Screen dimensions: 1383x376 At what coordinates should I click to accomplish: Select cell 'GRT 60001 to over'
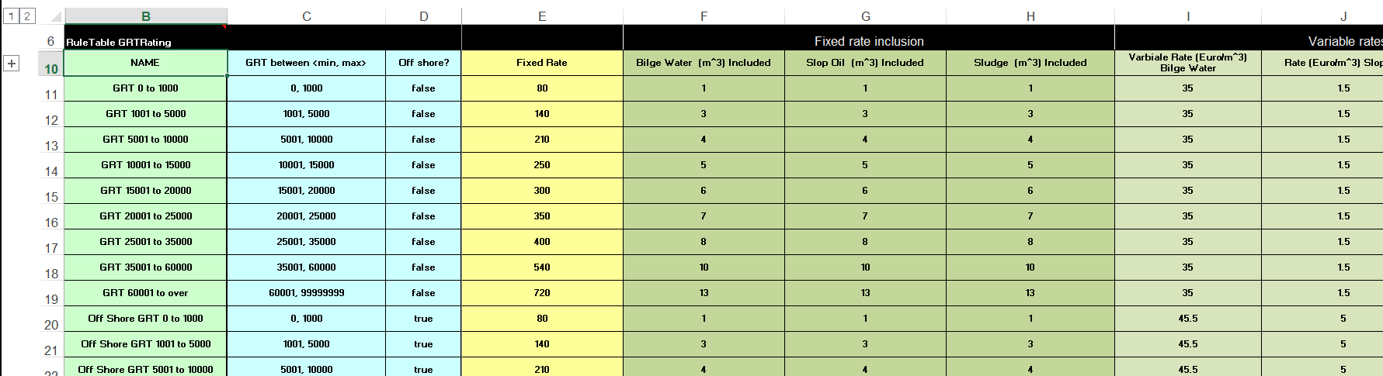(x=145, y=293)
